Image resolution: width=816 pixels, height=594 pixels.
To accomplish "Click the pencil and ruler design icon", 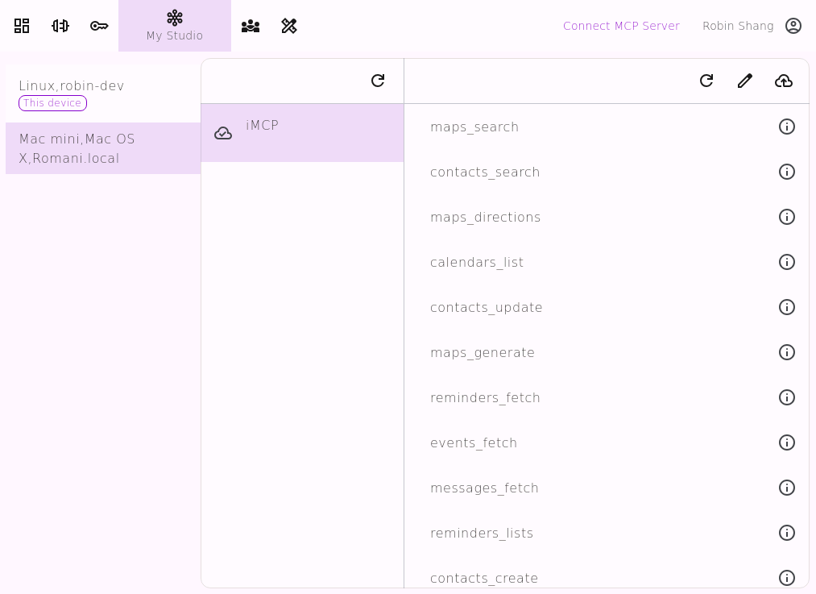I will [x=289, y=26].
